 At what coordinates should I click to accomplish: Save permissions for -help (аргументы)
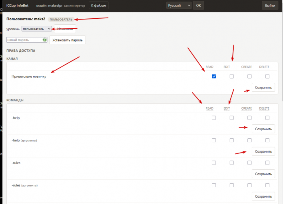point(263,151)
